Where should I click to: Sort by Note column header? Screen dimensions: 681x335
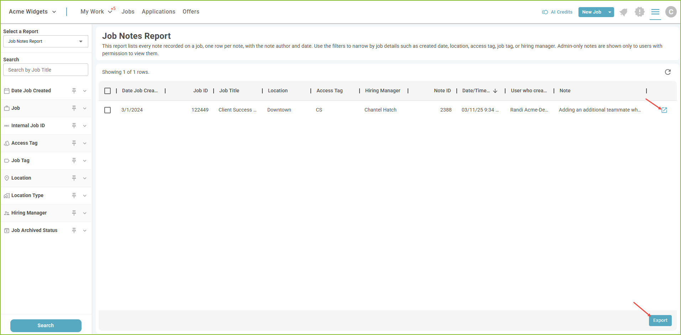[x=565, y=91]
